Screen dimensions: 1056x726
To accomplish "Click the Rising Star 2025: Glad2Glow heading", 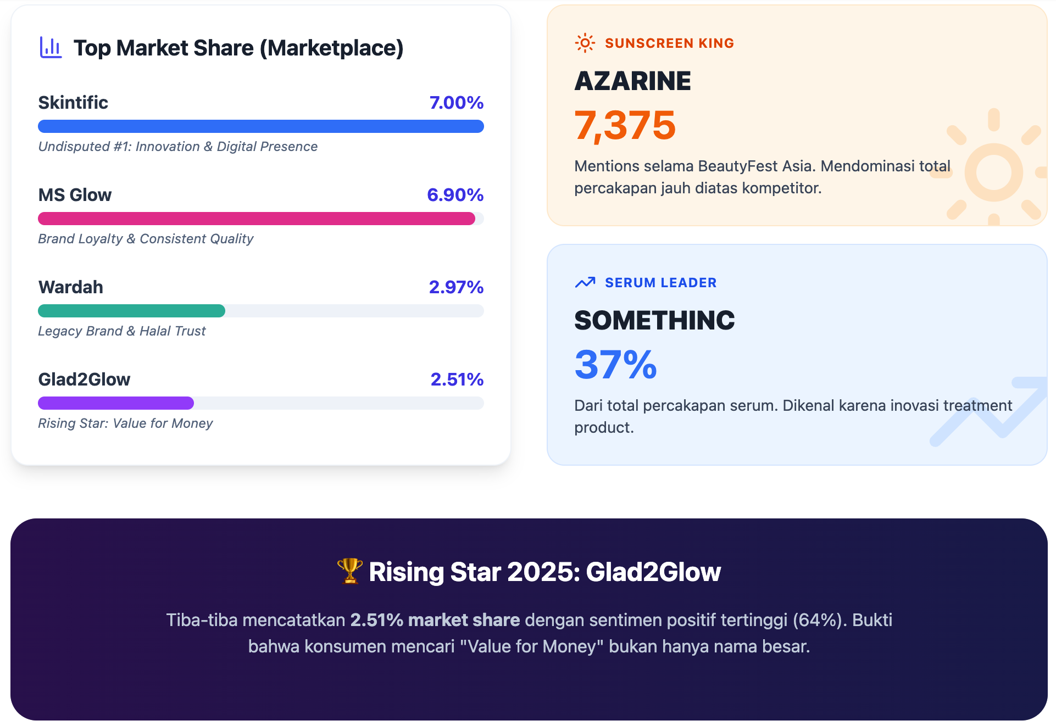I will 527,572.
